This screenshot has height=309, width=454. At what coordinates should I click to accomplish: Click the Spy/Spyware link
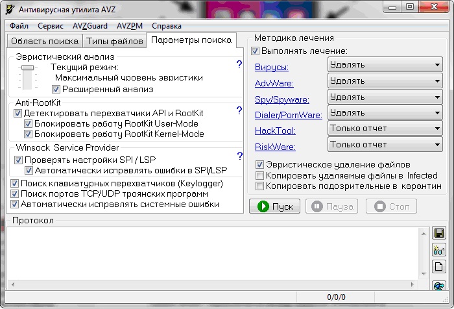click(281, 100)
